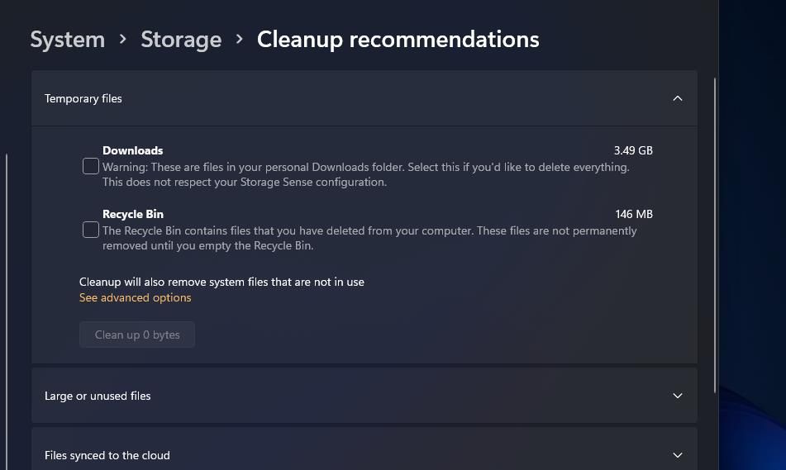This screenshot has height=470, width=786.
Task: Click the 3.49 GB Downloads size
Action: [633, 150]
